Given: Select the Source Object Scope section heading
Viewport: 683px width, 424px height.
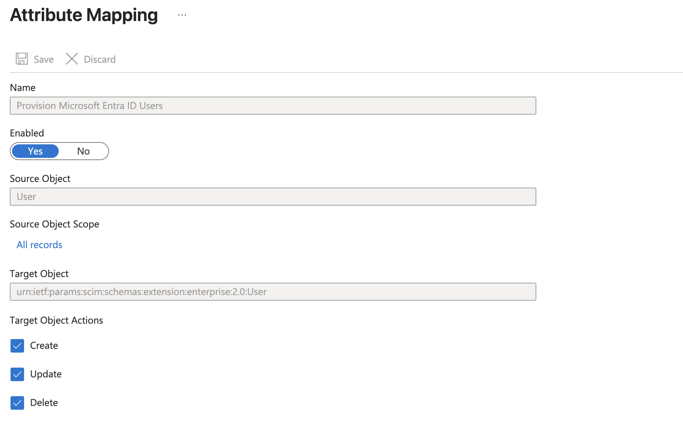Looking at the screenshot, I should [x=55, y=224].
